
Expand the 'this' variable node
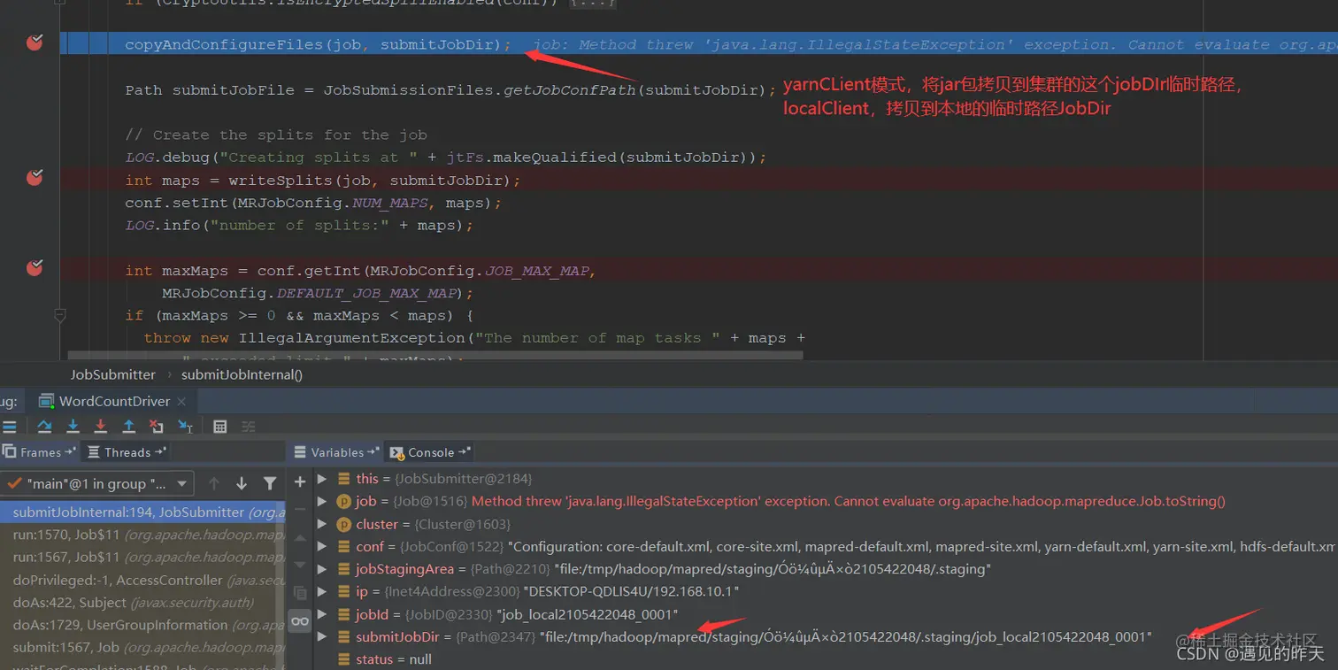point(322,478)
